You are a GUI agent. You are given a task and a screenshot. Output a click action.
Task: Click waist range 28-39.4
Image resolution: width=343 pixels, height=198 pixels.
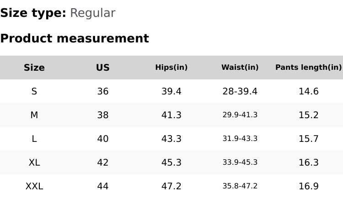[240, 91]
